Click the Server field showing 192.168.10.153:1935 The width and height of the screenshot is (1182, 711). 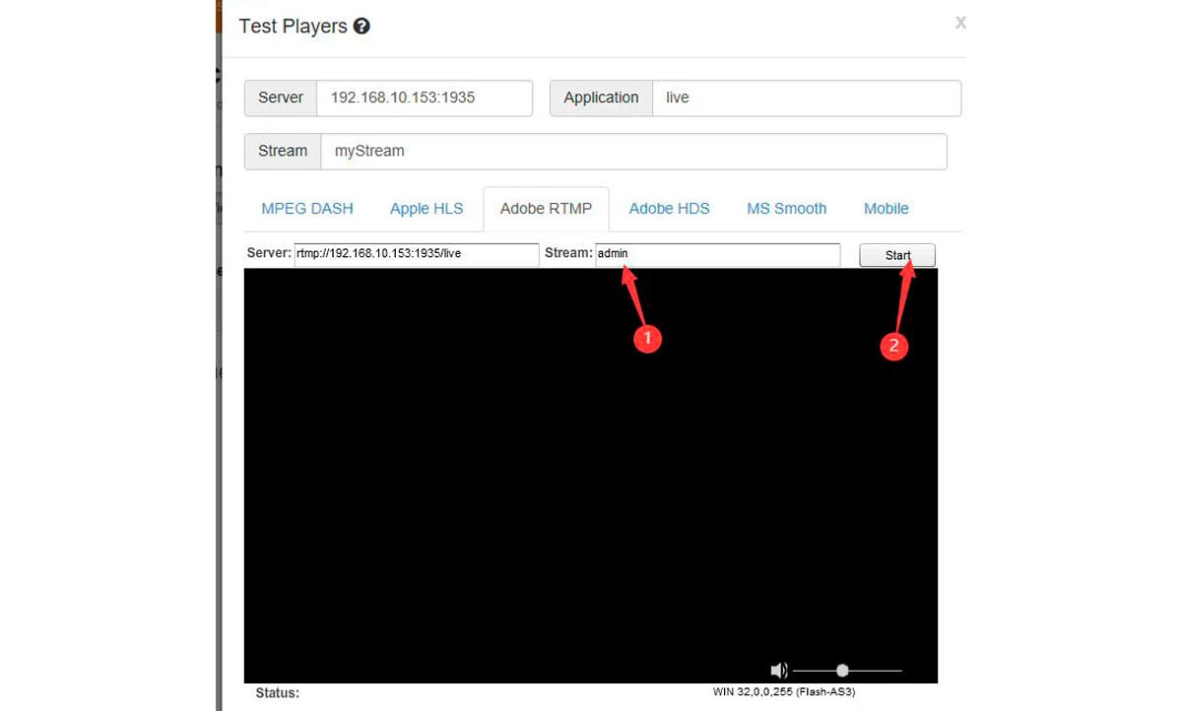pyautogui.click(x=424, y=97)
